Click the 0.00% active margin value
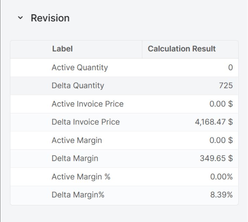The width and height of the screenshot is (248, 222). point(221,177)
